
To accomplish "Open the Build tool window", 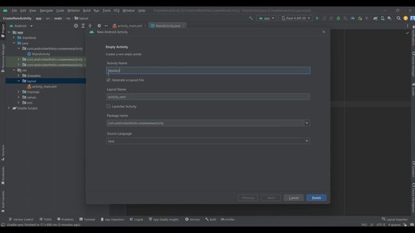I will pos(211,219).
